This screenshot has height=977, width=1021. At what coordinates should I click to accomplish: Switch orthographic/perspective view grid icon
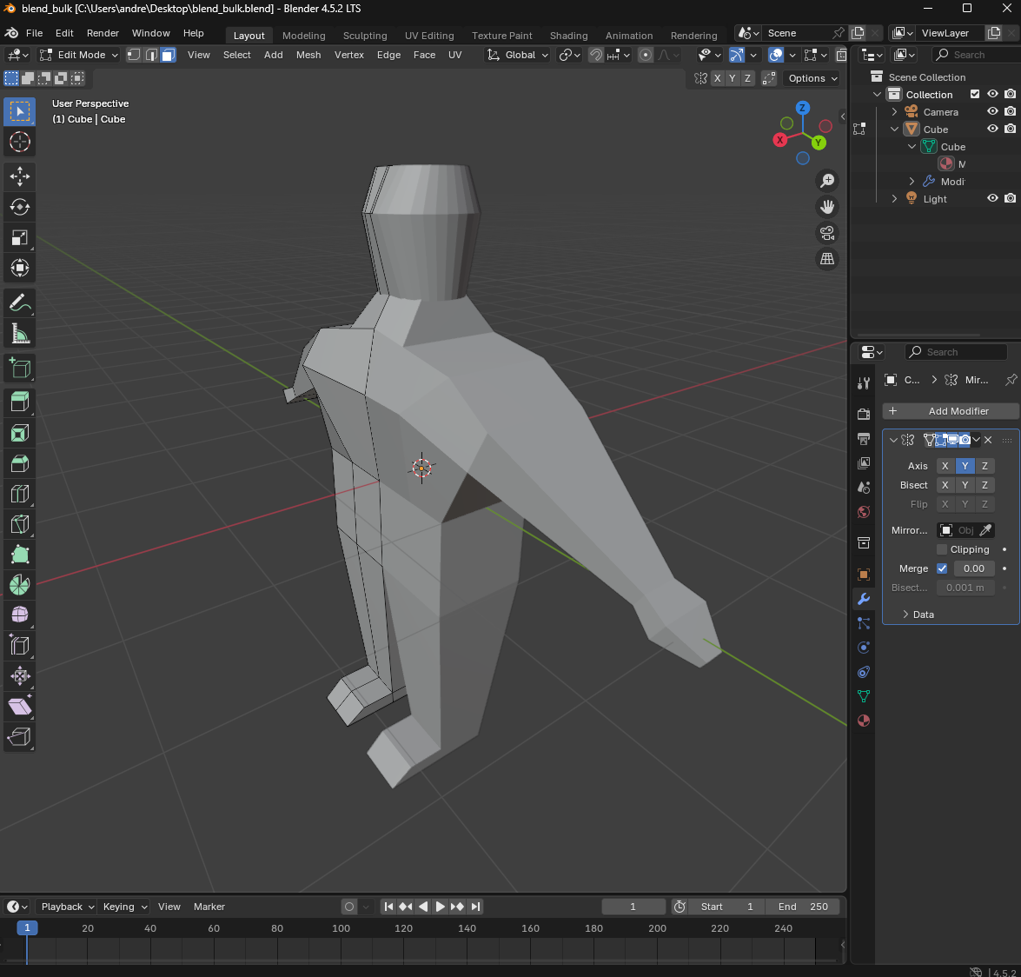click(x=827, y=258)
